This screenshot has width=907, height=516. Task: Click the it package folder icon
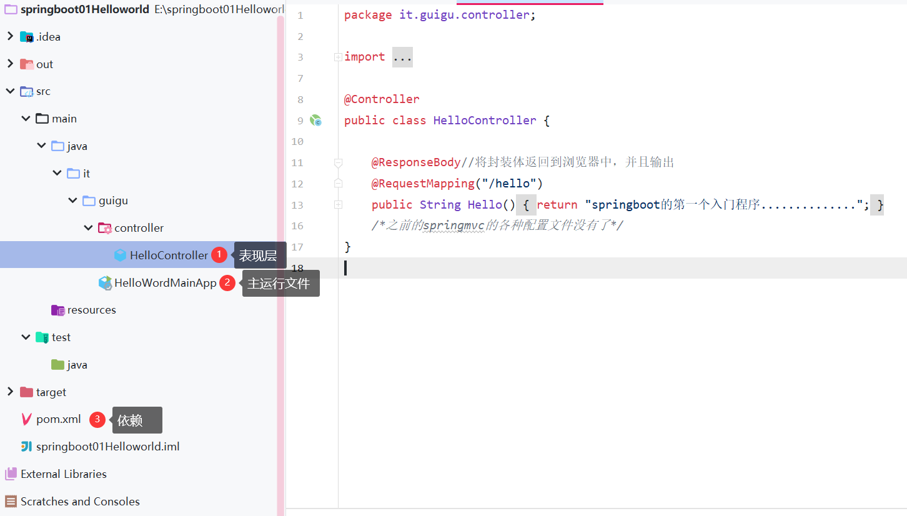73,173
